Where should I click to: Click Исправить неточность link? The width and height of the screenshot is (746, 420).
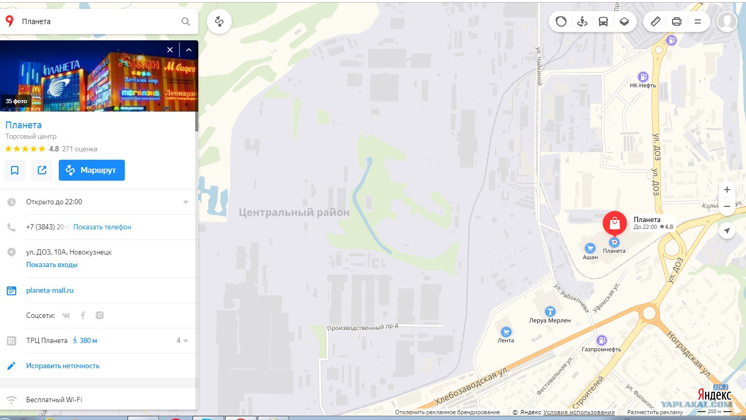[x=63, y=366]
